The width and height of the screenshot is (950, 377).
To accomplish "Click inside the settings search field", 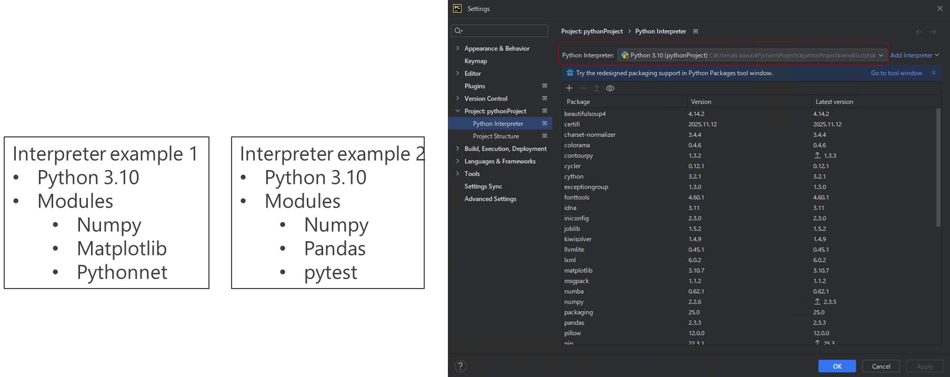I will (499, 31).
